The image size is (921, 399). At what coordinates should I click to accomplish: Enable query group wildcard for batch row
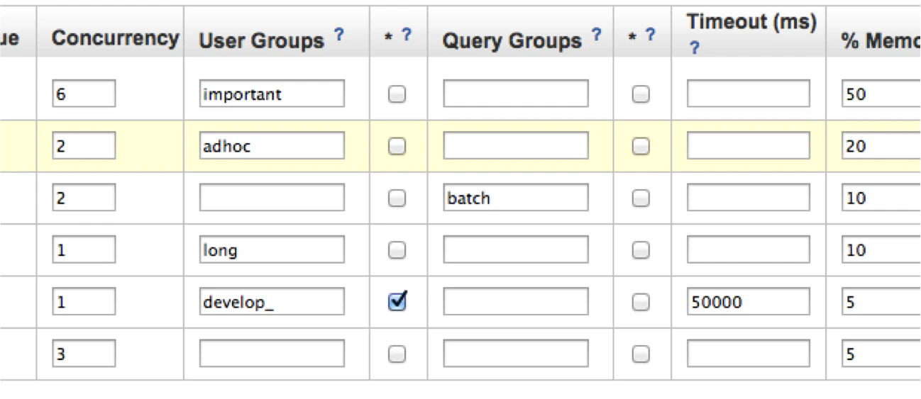[x=641, y=198]
